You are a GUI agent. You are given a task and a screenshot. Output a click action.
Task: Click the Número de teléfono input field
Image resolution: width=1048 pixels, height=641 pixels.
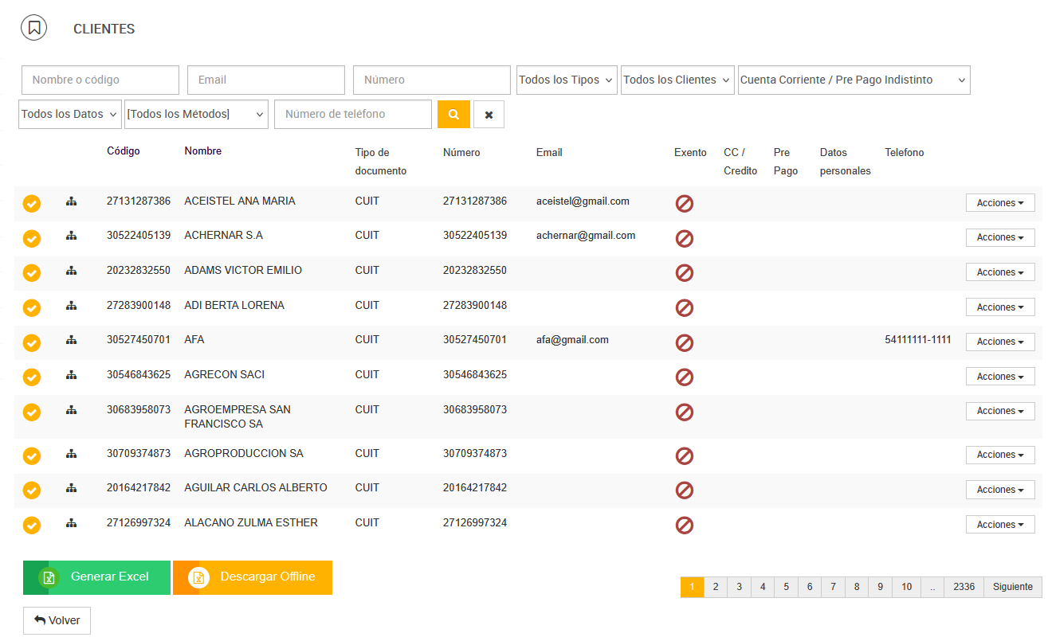point(352,114)
